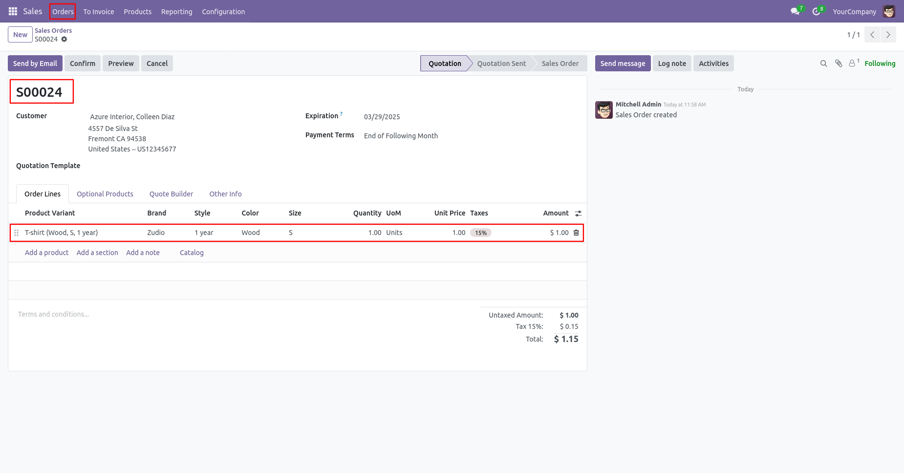The width and height of the screenshot is (904, 473).
Task: Click the Units UoM cell
Action: coord(394,233)
